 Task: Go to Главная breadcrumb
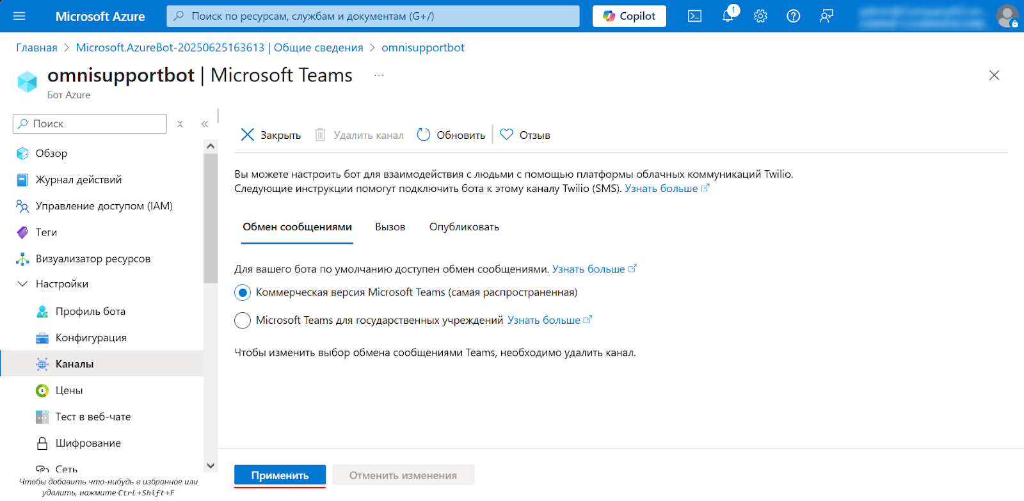click(x=36, y=48)
